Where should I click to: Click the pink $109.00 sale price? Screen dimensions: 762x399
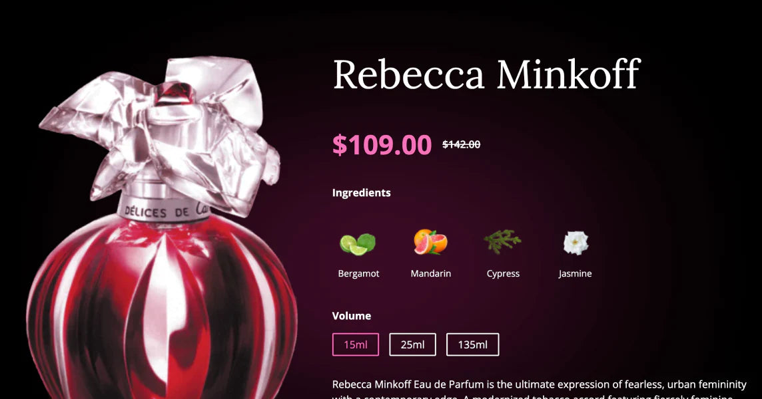(382, 145)
